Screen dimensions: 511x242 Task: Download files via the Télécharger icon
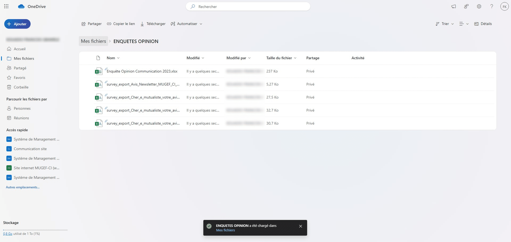coord(153,24)
